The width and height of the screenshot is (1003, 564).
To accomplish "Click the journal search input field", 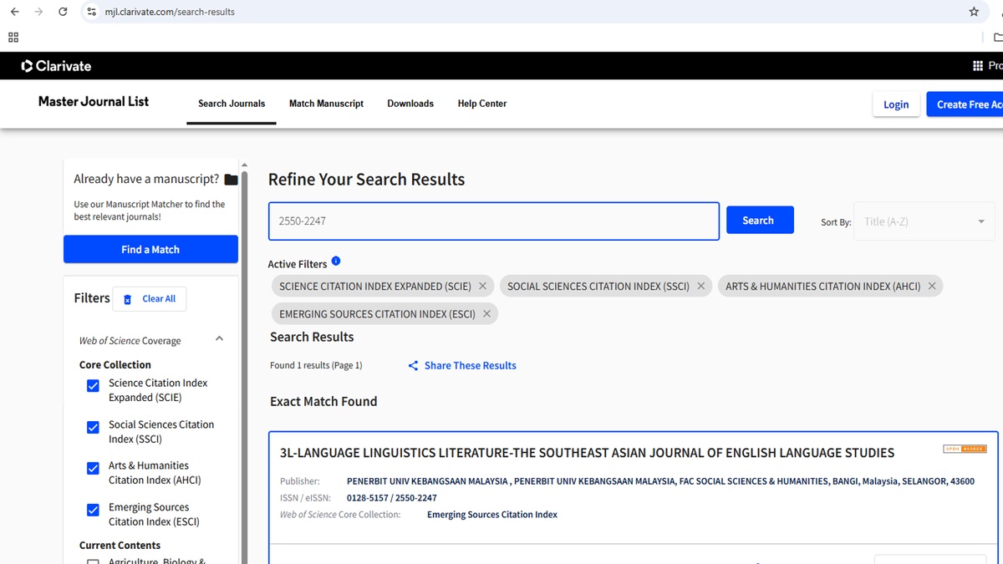I will tap(493, 221).
